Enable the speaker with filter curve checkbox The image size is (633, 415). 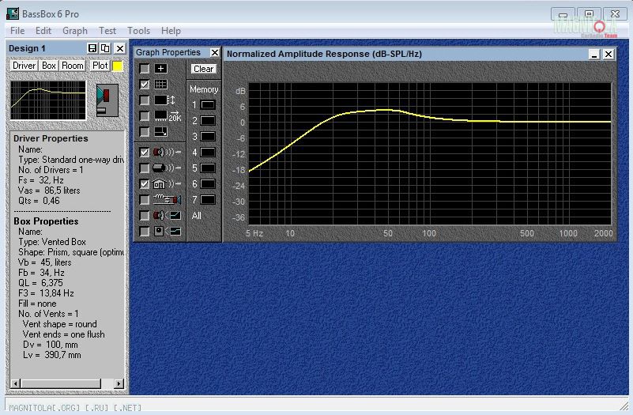(x=144, y=216)
